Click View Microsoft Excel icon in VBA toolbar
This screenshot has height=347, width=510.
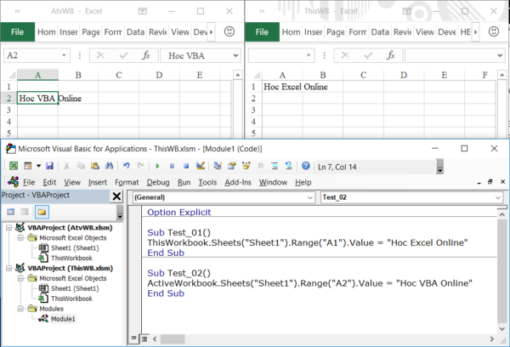(x=14, y=166)
